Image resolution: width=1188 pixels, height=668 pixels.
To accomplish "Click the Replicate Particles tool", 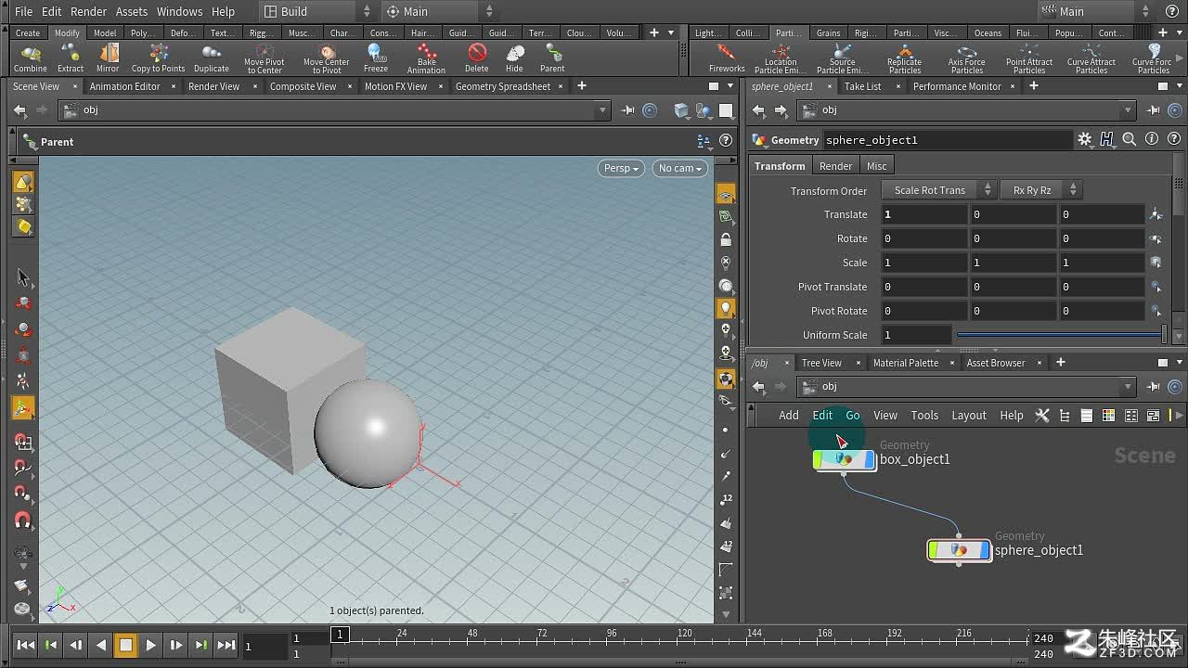I will point(905,58).
